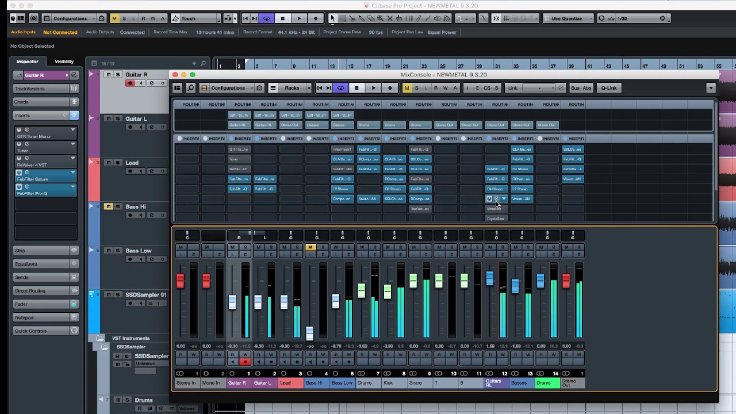Open GTR Tuner Mono insert dropdown arrow
The height and width of the screenshot is (414, 736).
click(72, 130)
